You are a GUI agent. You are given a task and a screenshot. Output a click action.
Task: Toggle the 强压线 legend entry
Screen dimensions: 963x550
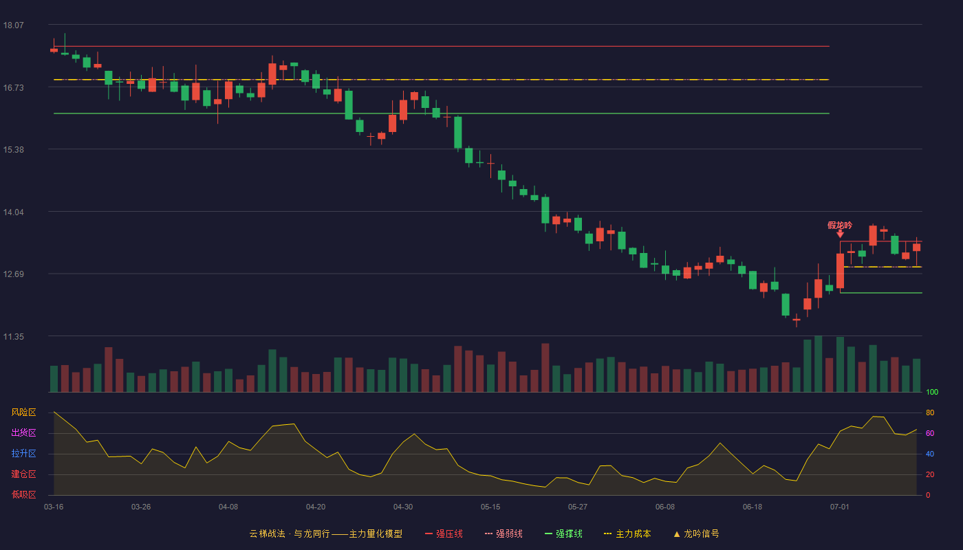[x=444, y=533]
